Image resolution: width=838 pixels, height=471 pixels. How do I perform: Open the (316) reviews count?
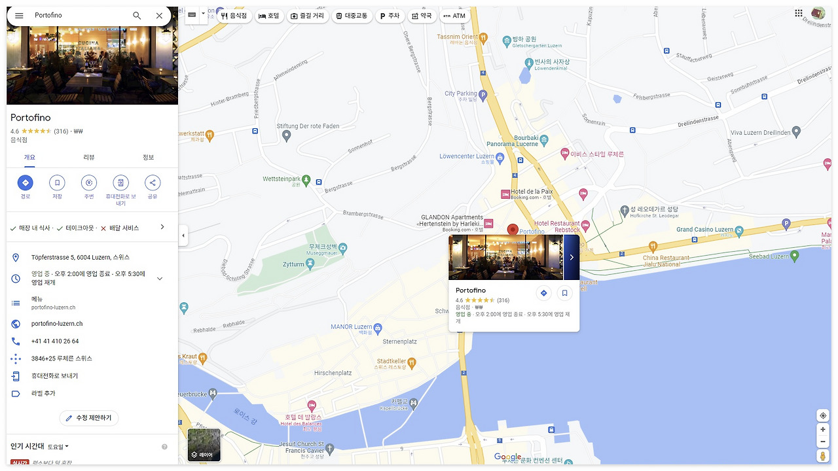(x=61, y=131)
